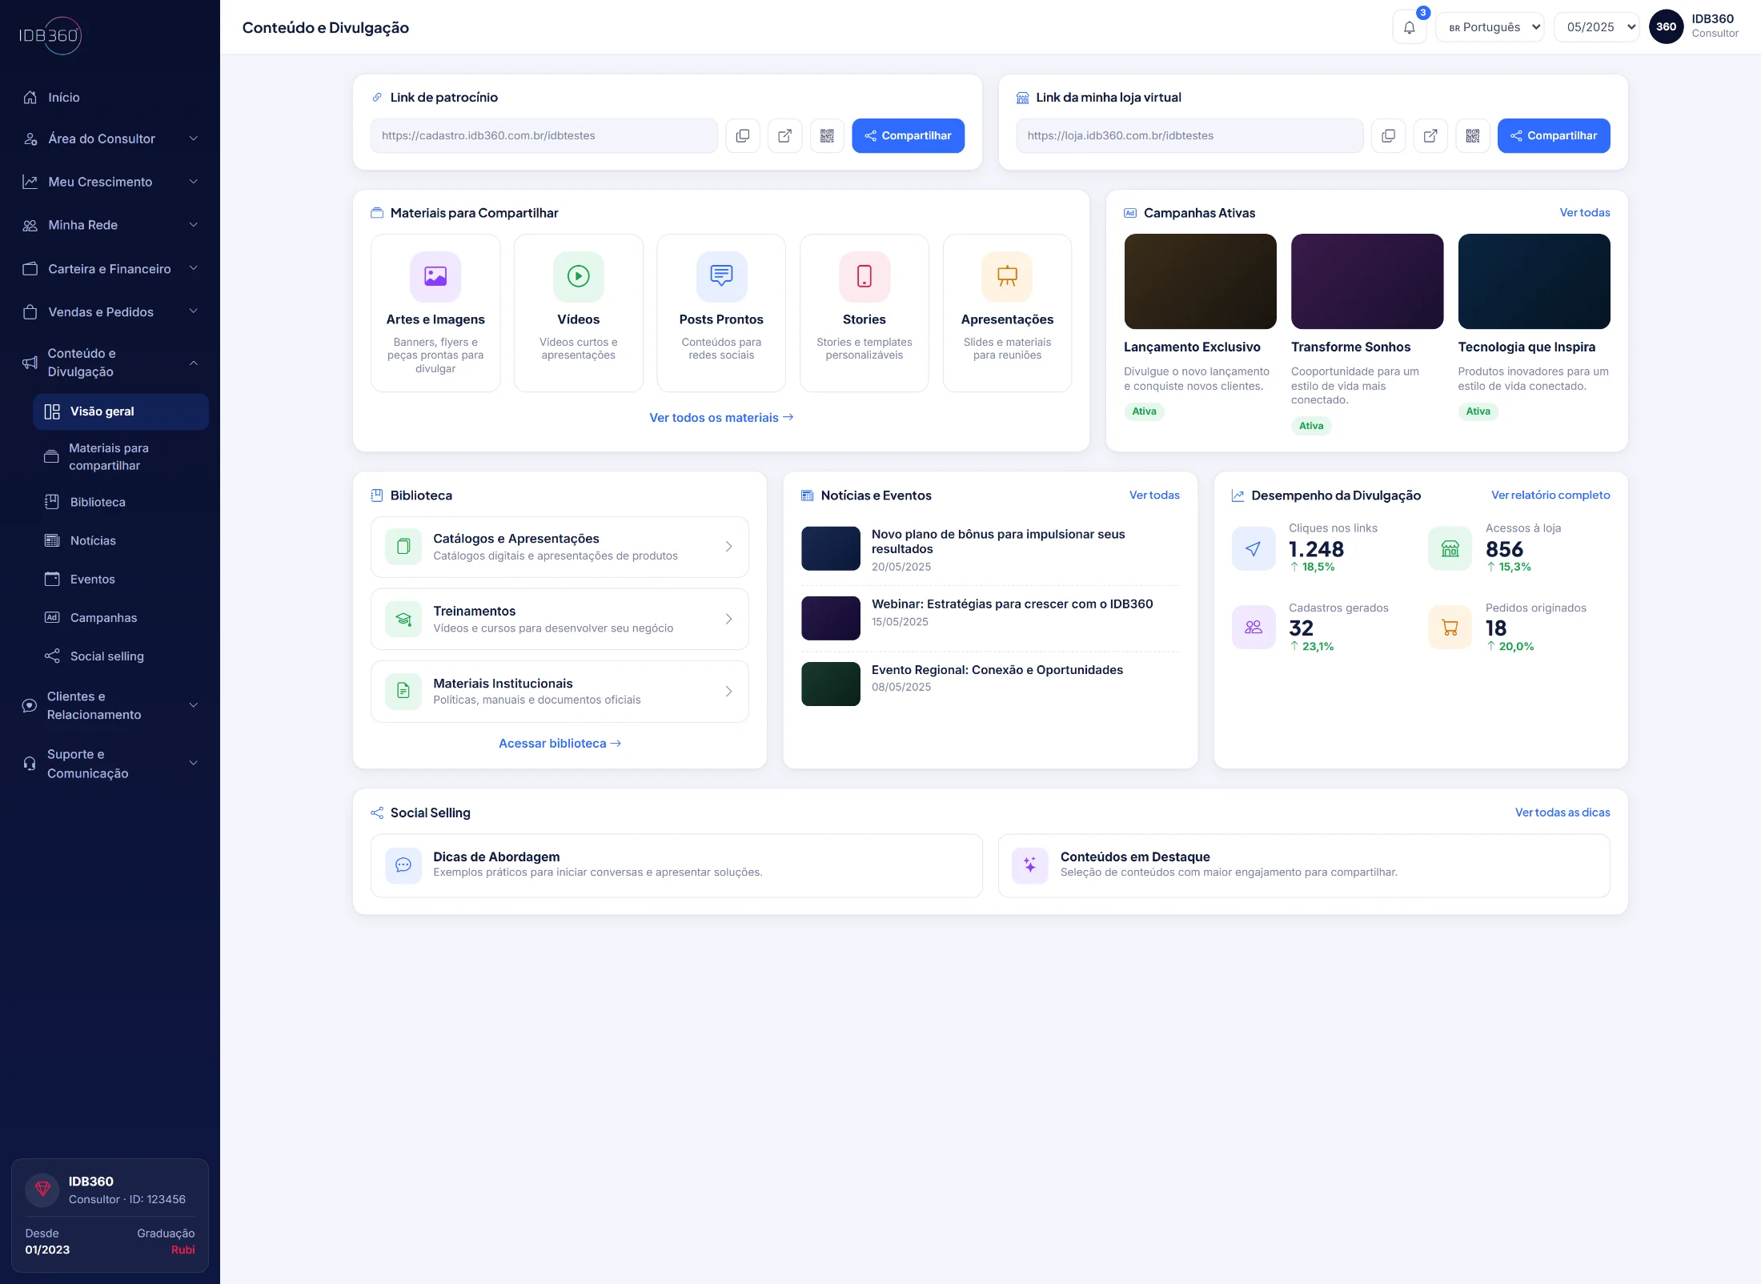Image resolution: width=1761 pixels, height=1284 pixels.
Task: Open Novo plano de bônus news thumbnail
Action: [x=831, y=548]
